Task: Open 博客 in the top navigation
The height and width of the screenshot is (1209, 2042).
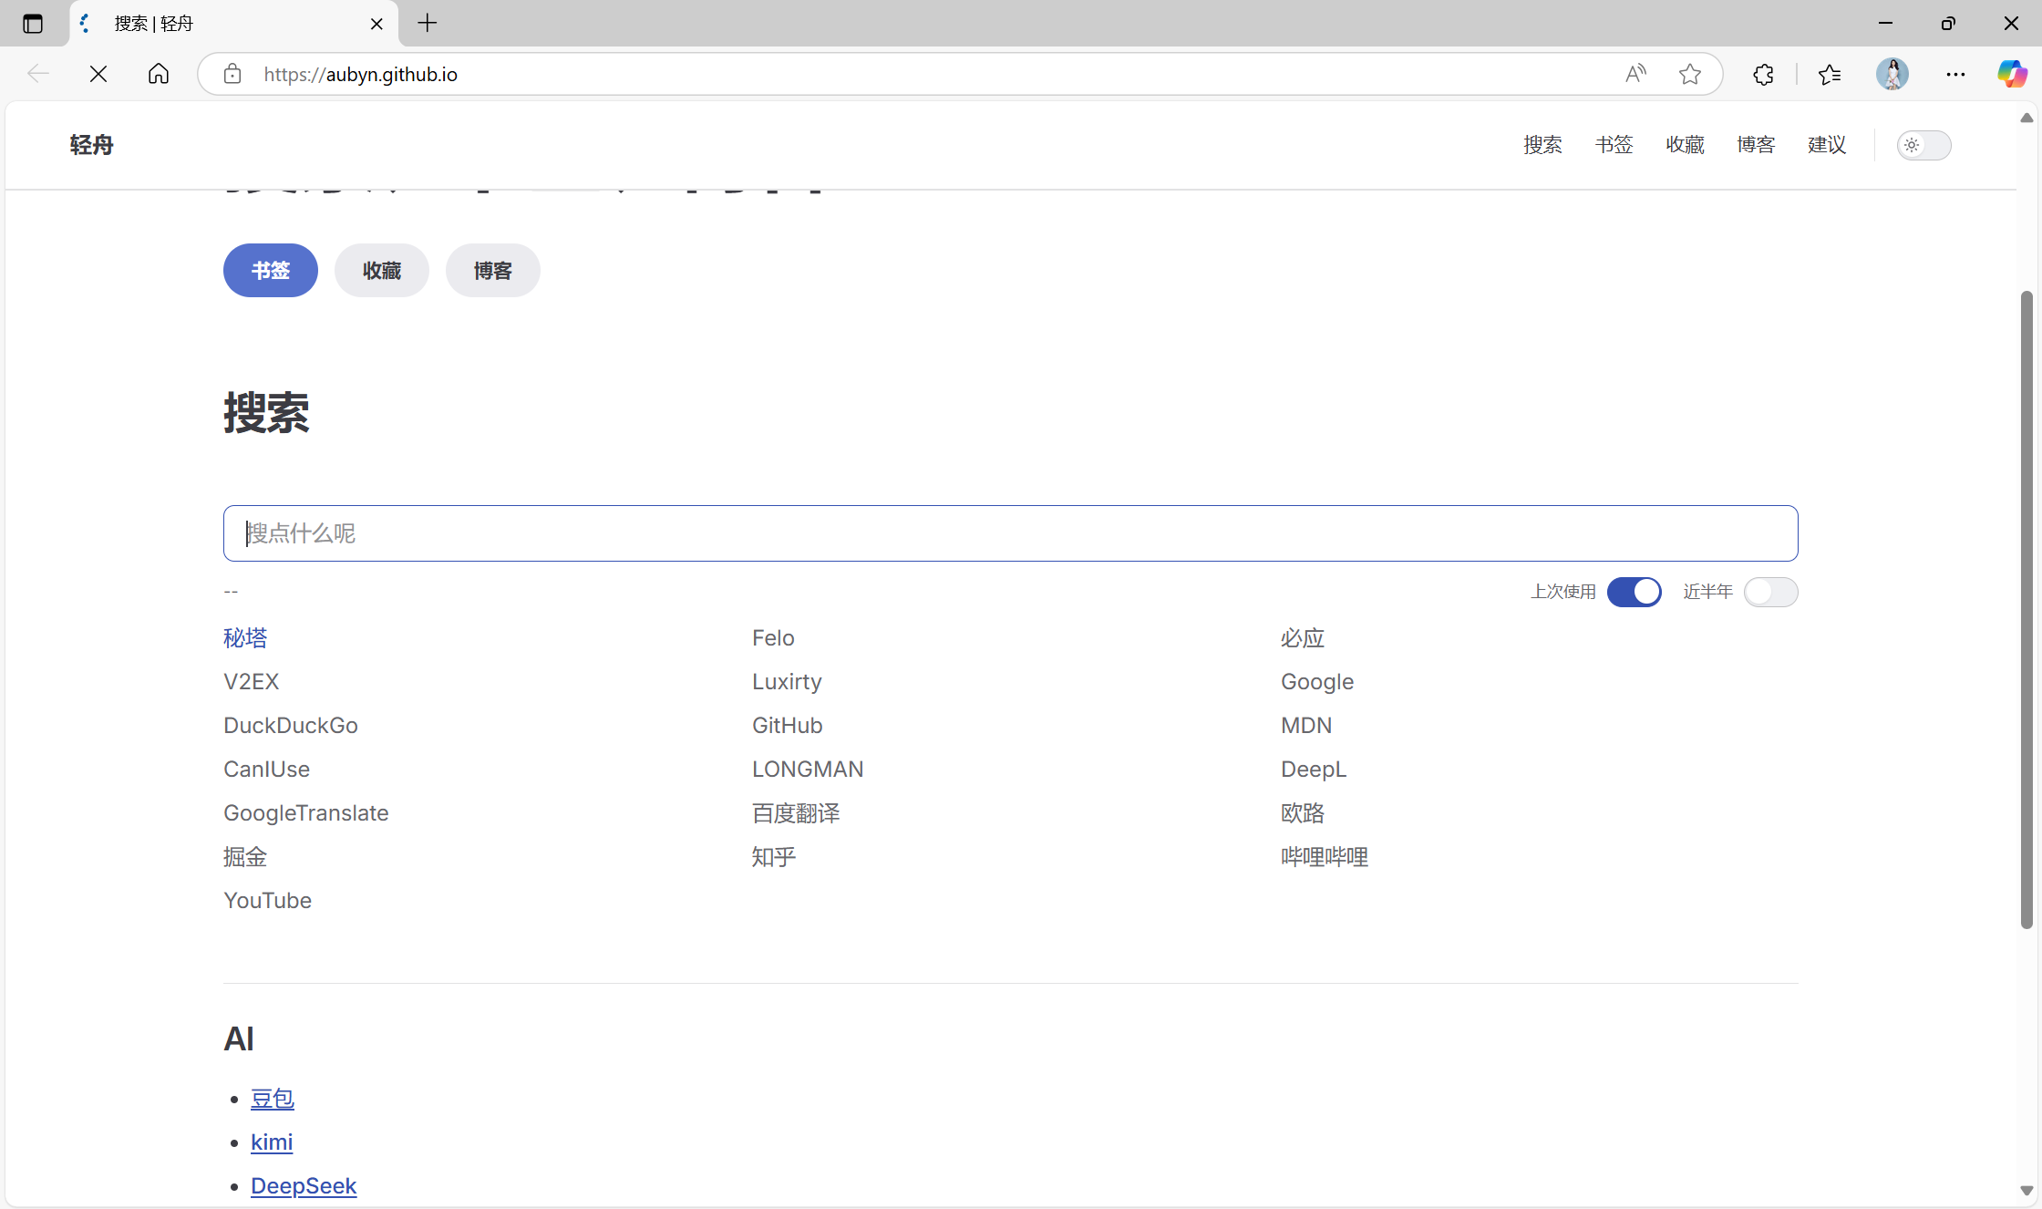Action: click(x=1756, y=145)
